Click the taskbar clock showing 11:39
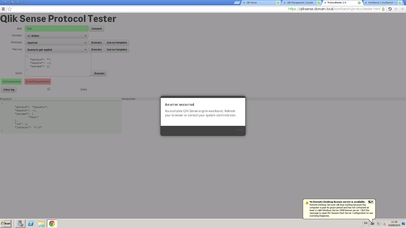 (x=394, y=224)
